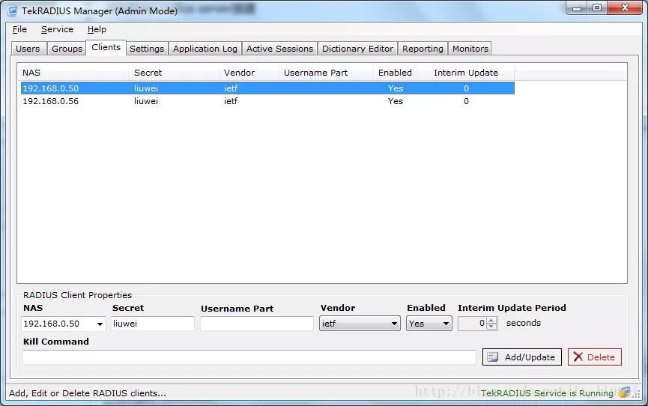
Task: Open the Service menu
Action: coord(57,29)
